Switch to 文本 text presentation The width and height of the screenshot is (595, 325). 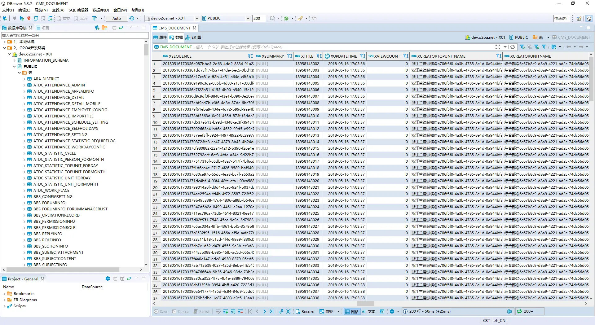[x=368, y=311]
